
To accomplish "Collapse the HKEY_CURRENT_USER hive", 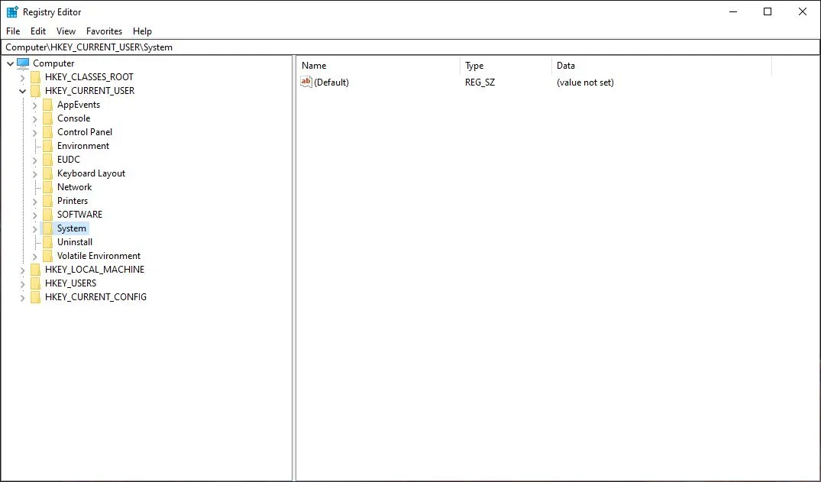I will click(x=22, y=91).
